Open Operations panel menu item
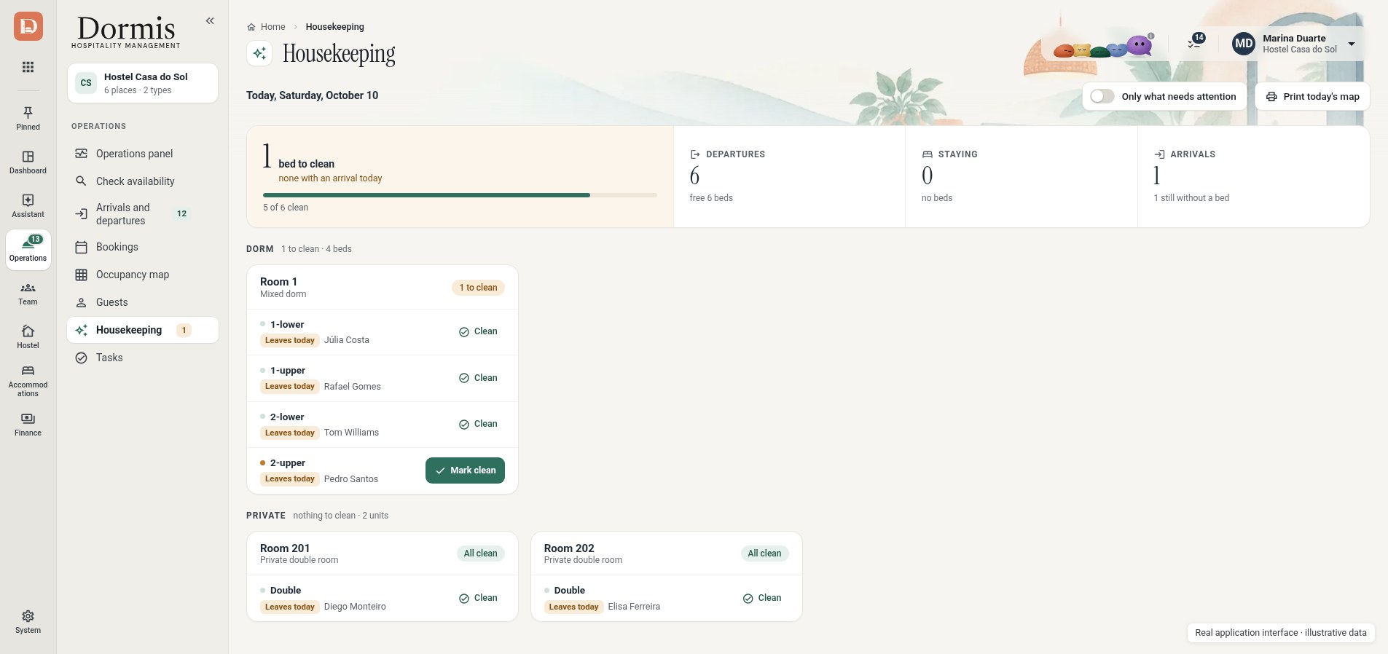The width and height of the screenshot is (1388, 654). pyautogui.click(x=143, y=154)
